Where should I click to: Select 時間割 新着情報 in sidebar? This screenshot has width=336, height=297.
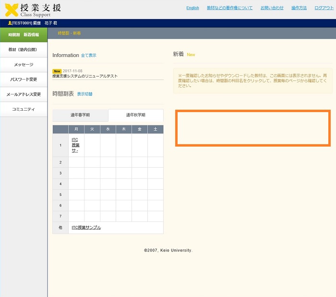(24, 34)
